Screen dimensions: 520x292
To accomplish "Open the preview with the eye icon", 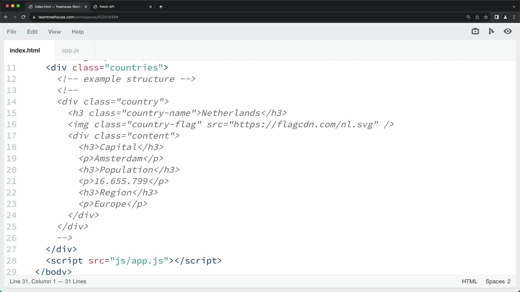I will click(x=508, y=31).
